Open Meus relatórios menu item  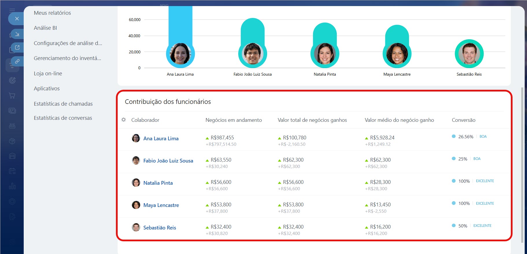(x=52, y=13)
